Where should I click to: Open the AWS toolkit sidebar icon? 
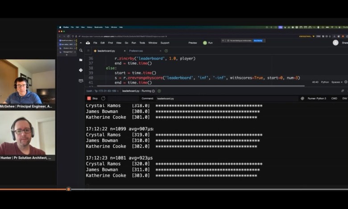[81, 80]
